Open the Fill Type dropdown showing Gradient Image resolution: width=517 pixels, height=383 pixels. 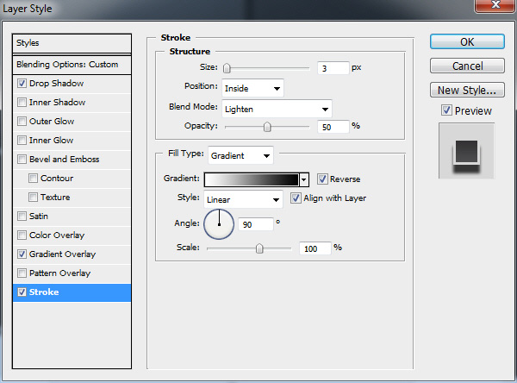coord(240,155)
